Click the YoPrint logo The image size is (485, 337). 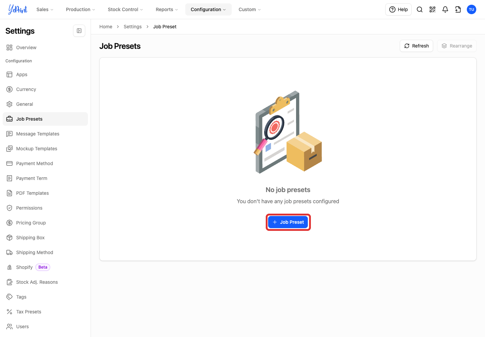[18, 9]
